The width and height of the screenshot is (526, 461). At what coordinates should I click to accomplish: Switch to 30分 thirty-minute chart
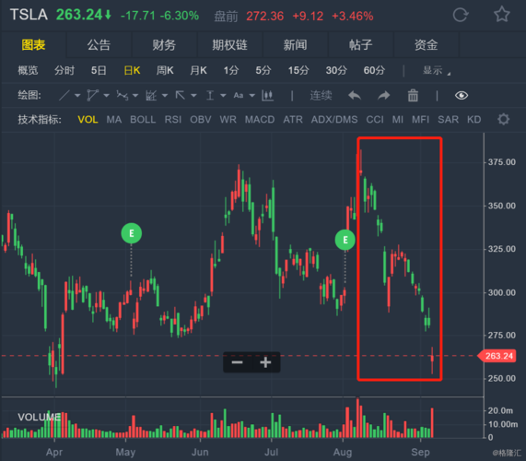click(336, 70)
